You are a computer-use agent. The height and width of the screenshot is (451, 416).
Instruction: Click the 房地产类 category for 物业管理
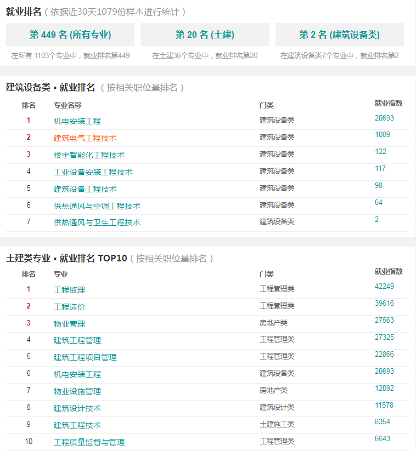click(x=273, y=323)
